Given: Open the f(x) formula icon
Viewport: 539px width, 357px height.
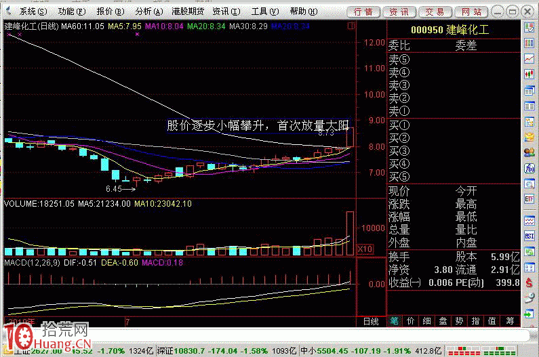Looking at the screenshot, I should 530,168.
